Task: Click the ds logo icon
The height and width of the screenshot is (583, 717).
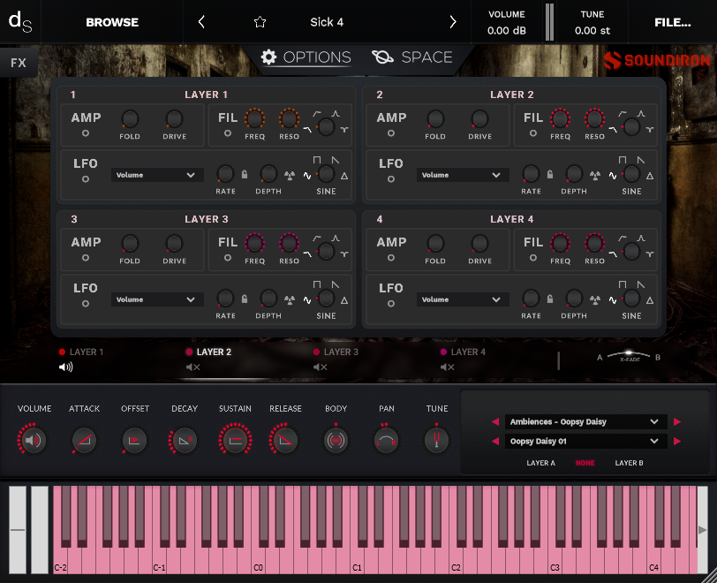Action: (x=20, y=22)
